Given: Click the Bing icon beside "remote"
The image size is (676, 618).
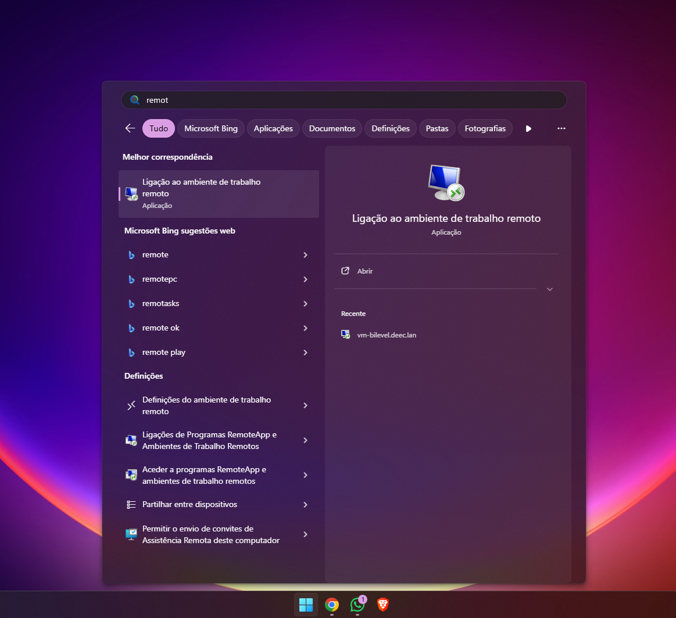Looking at the screenshot, I should pyautogui.click(x=131, y=255).
